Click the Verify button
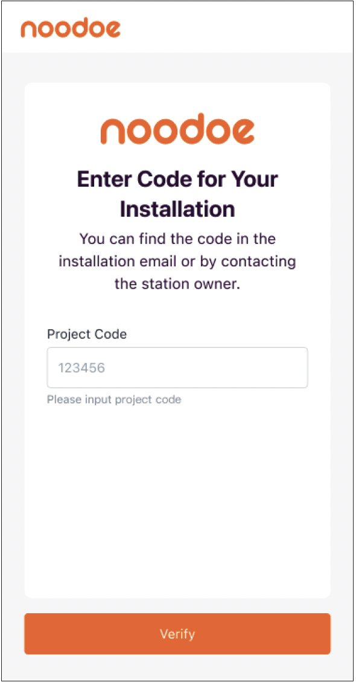The height and width of the screenshot is (685, 356). (x=177, y=634)
